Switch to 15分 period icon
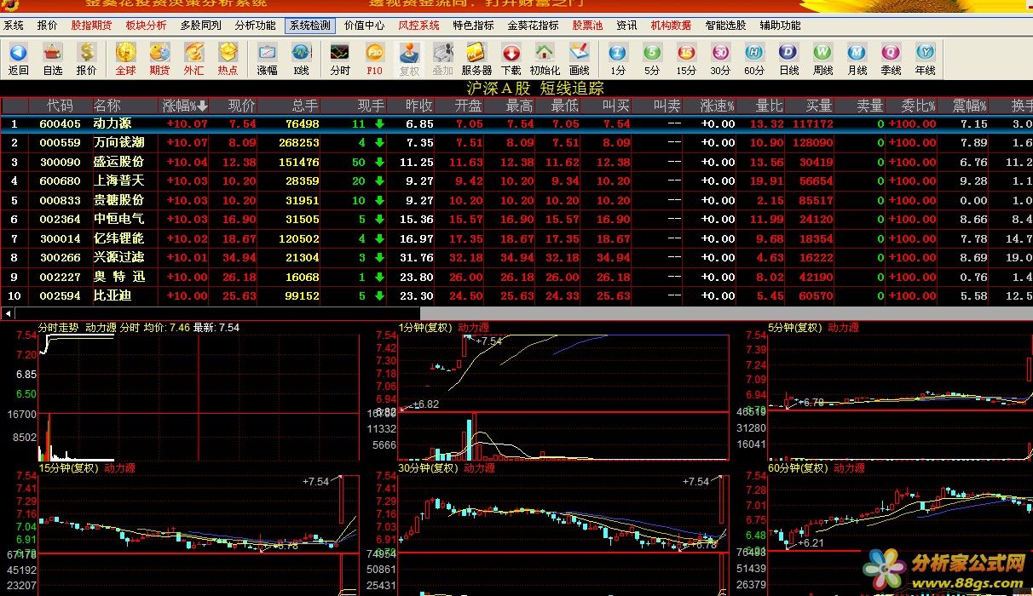The image size is (1033, 596). [x=686, y=59]
